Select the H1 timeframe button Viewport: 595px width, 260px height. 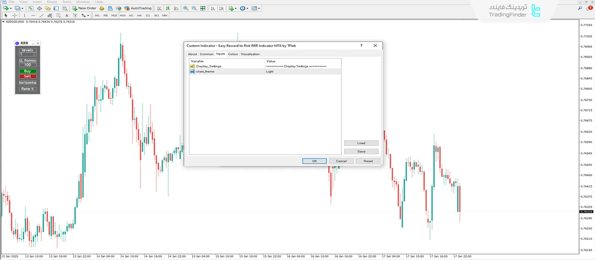click(x=131, y=16)
